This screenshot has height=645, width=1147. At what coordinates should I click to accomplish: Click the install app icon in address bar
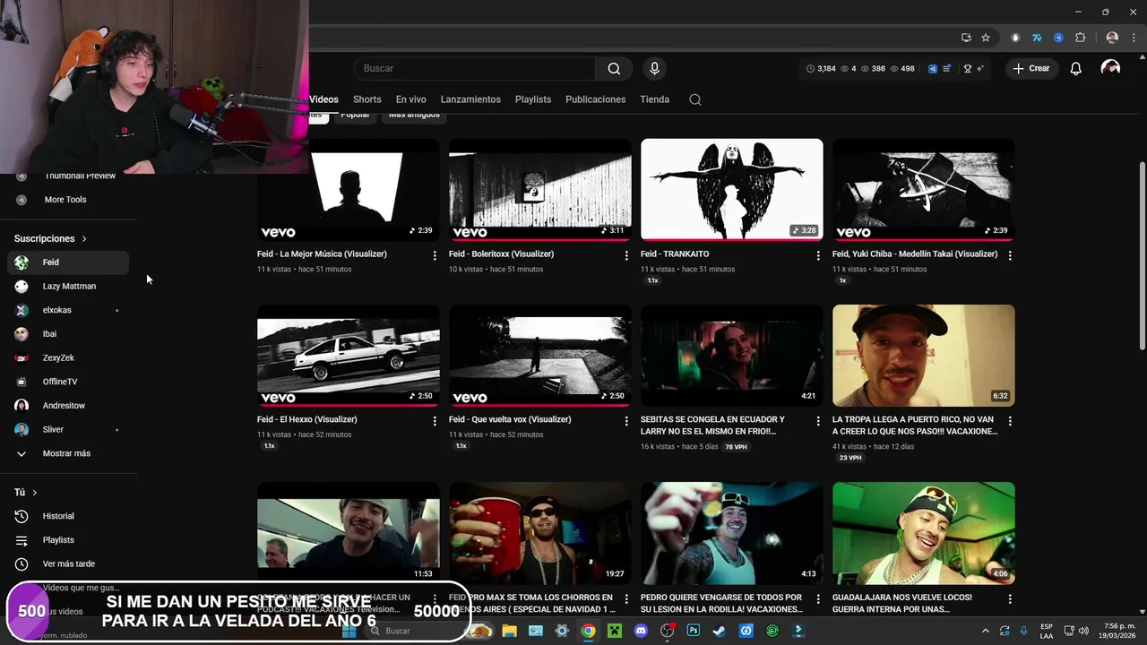click(966, 38)
